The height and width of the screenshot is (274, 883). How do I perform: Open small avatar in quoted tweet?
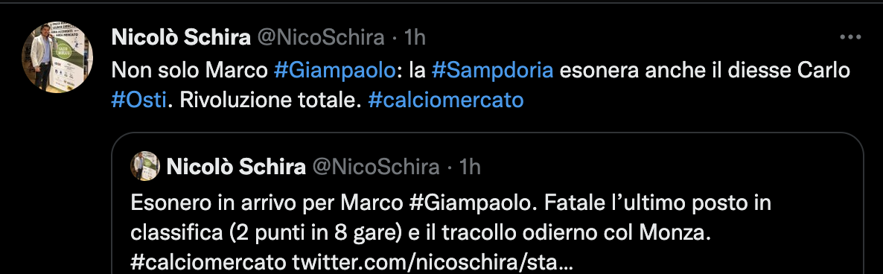(x=146, y=166)
